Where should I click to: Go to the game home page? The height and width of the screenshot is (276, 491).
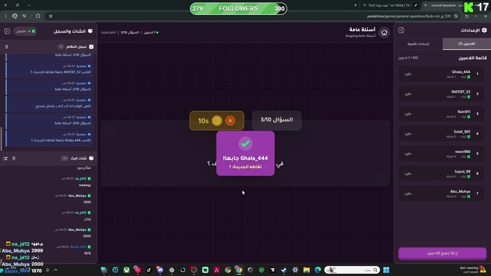click(x=384, y=33)
